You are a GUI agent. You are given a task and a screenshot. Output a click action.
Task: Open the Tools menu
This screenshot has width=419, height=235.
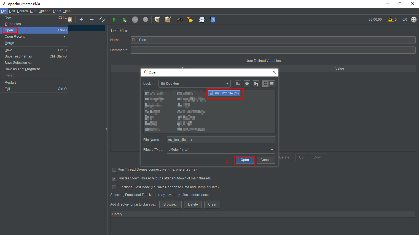tap(57, 11)
